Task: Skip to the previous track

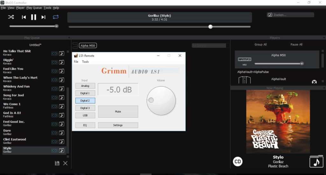Action: (24, 17)
